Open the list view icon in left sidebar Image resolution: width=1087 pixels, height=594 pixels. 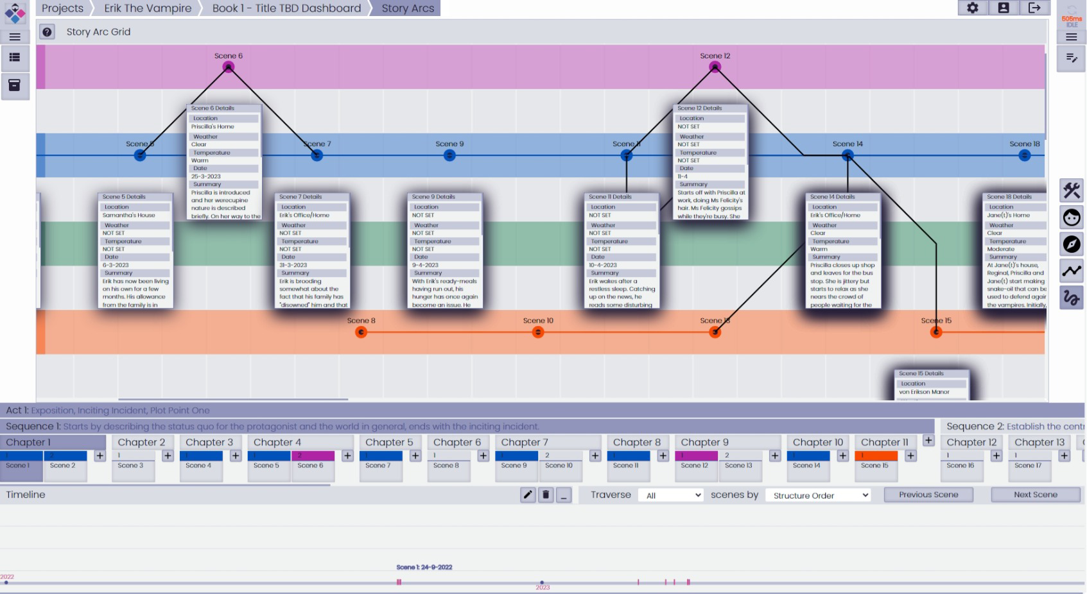coord(15,58)
